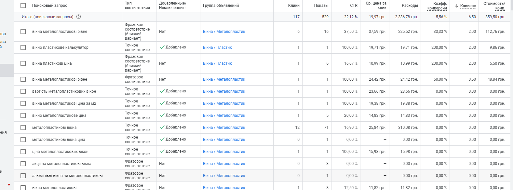
Task: Click green checkmark in вікно пластикове калькулятор row
Action: (x=162, y=47)
